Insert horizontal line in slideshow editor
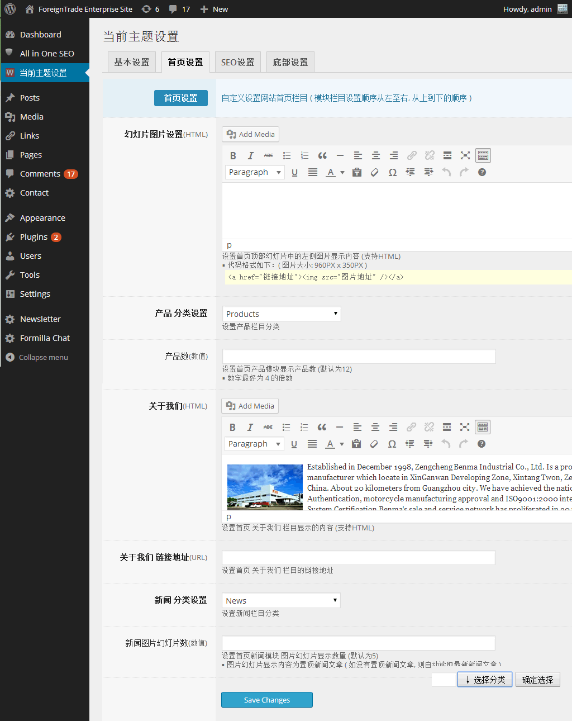 click(340, 155)
